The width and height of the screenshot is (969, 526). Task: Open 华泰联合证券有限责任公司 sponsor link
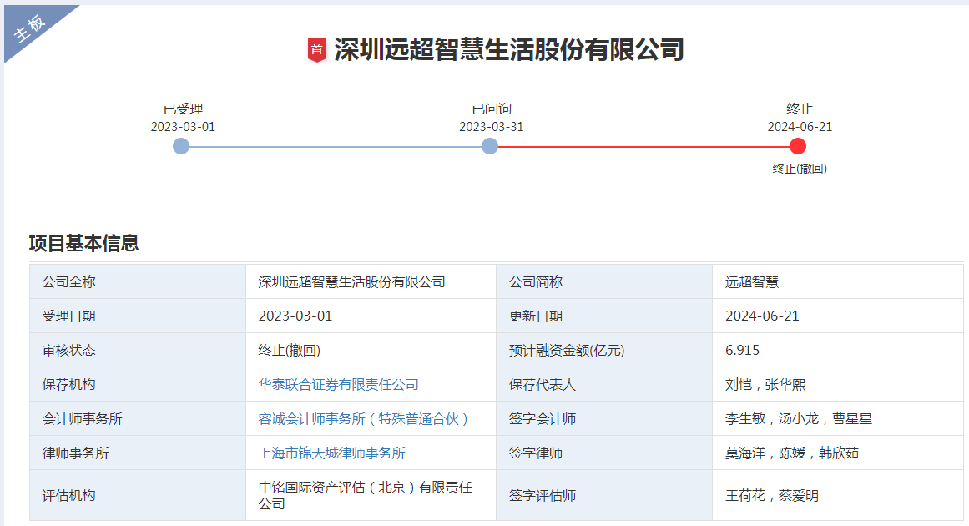[x=339, y=384]
